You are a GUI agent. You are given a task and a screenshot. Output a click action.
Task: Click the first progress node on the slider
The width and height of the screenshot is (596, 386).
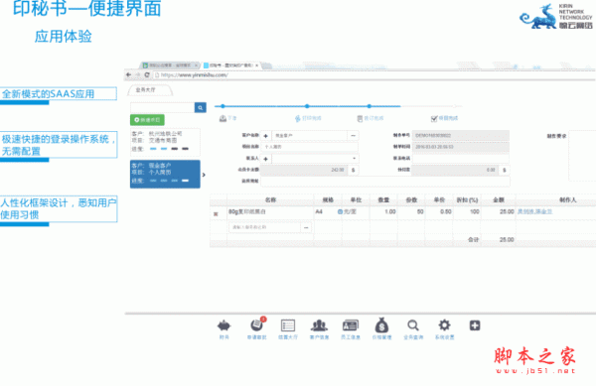click(x=223, y=106)
